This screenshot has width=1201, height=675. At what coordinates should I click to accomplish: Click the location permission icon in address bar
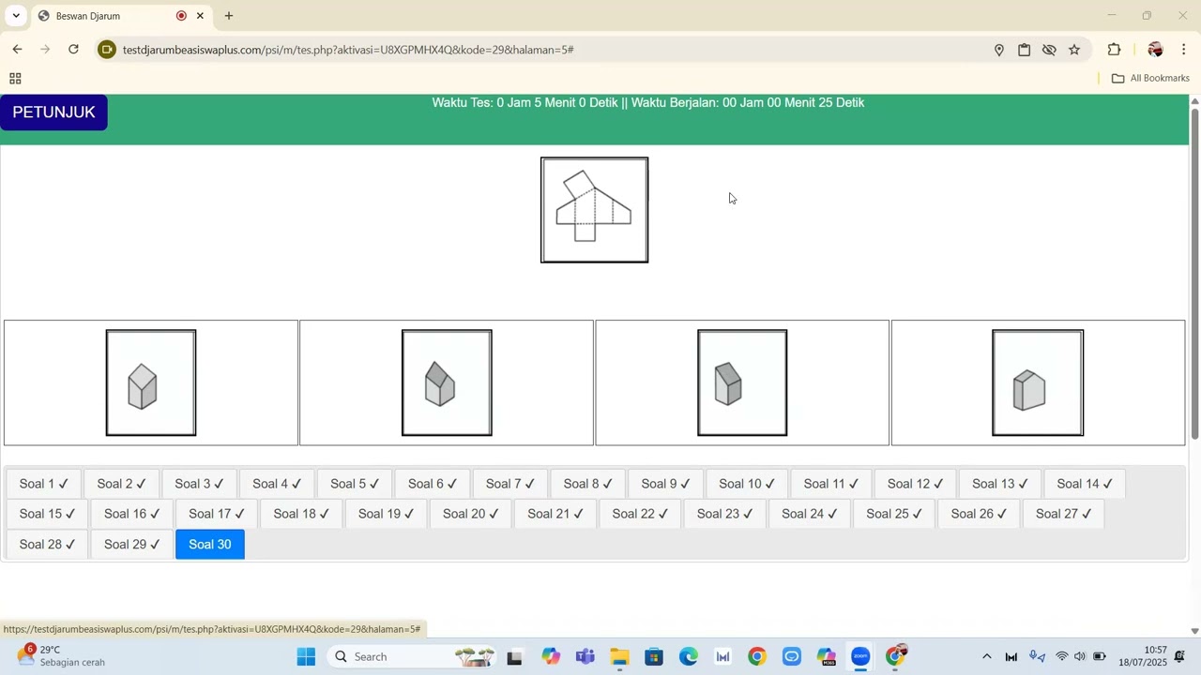[999, 50]
